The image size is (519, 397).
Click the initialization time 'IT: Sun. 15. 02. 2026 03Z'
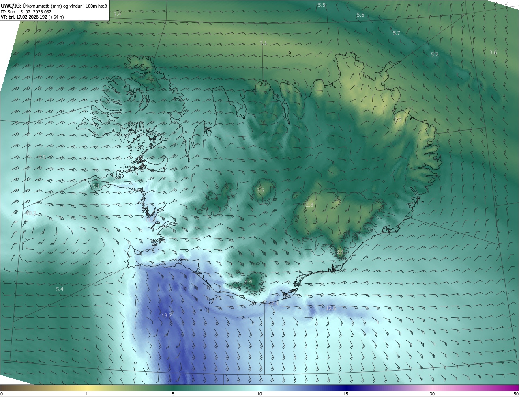click(x=26, y=12)
